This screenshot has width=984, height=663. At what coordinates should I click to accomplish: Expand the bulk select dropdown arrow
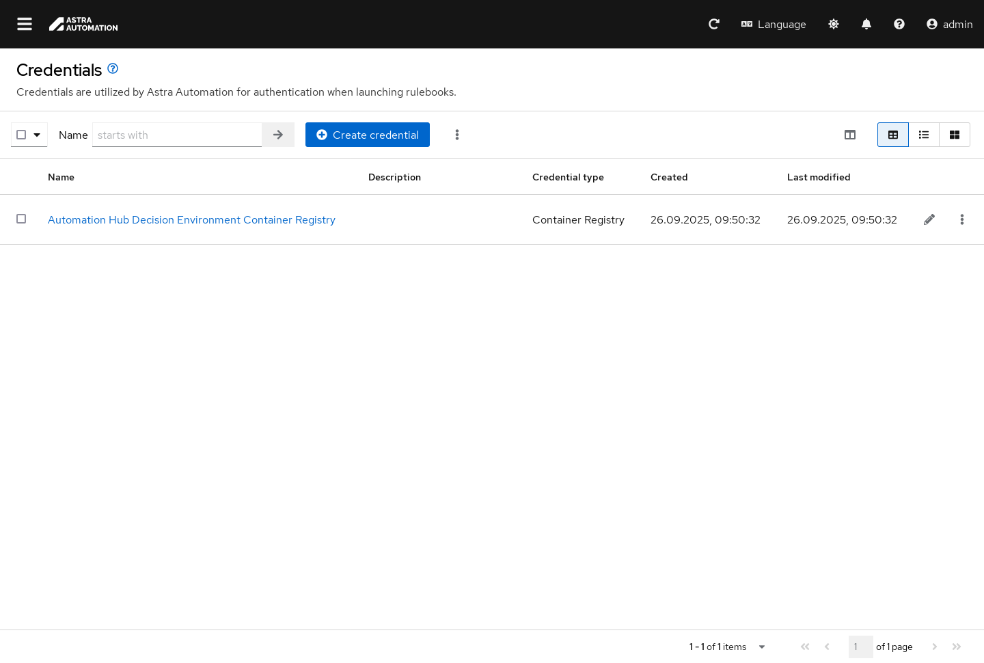(37, 135)
